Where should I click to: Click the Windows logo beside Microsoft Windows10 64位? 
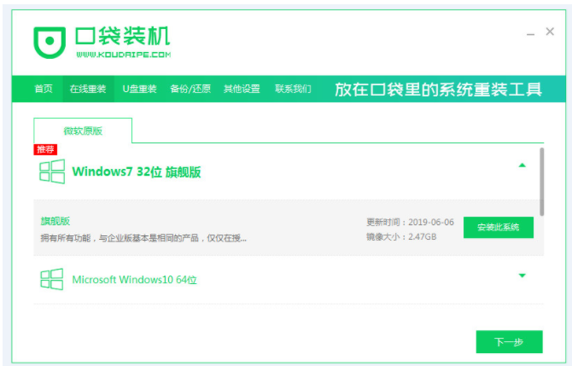click(51, 279)
